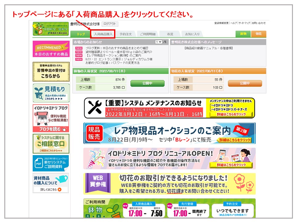Open the 登録情報変更 link
The image size is (296, 222).
(x=221, y=23)
